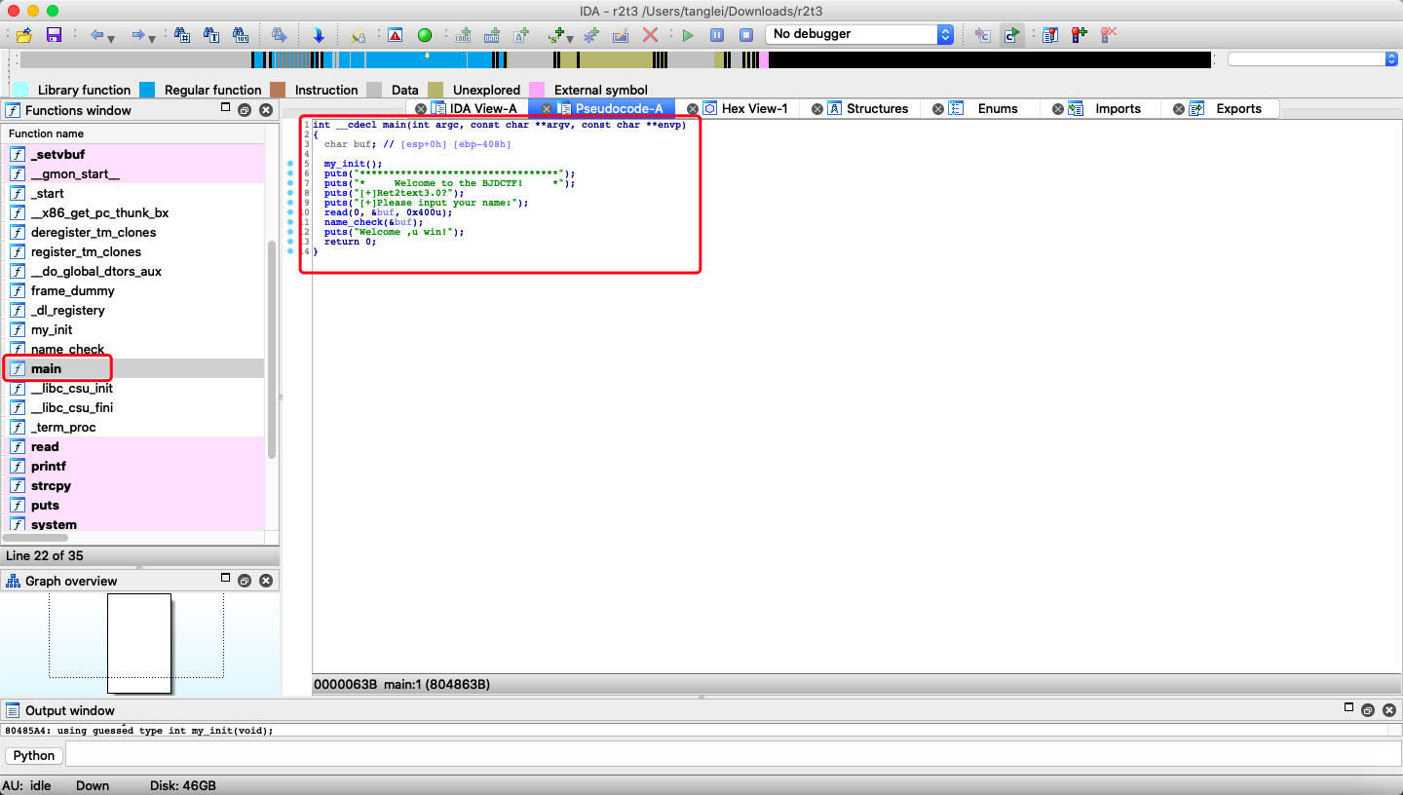Image resolution: width=1403 pixels, height=795 pixels.
Task: Click the name_check(&buf) call in pseudocode
Action: pos(373,222)
